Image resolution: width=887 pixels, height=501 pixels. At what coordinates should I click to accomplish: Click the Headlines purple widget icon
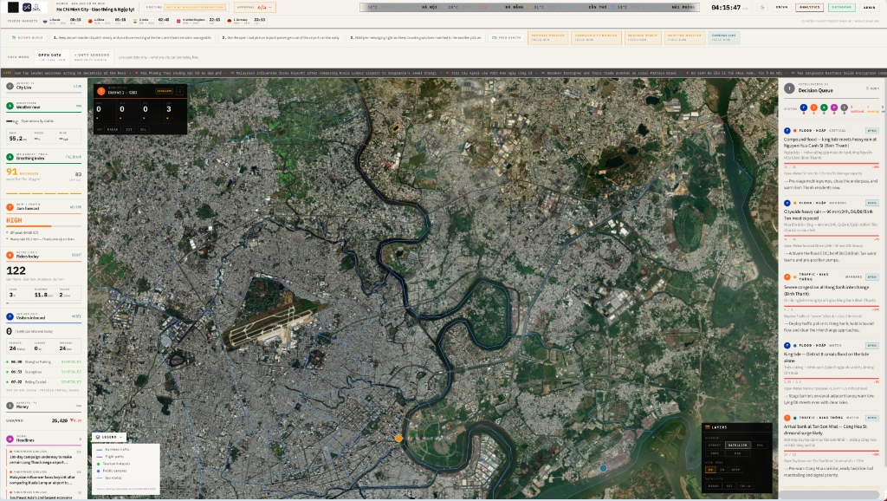(10, 439)
